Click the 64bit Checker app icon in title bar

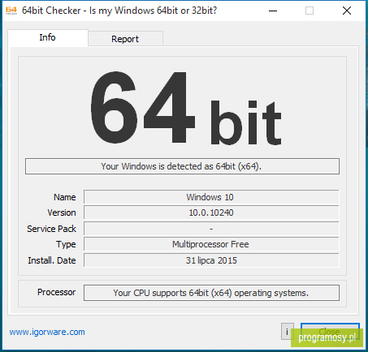[11, 11]
